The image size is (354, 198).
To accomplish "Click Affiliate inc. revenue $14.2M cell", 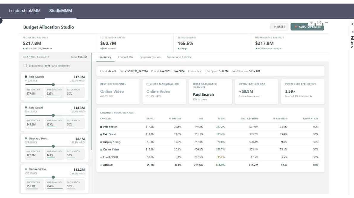I will [253, 165].
